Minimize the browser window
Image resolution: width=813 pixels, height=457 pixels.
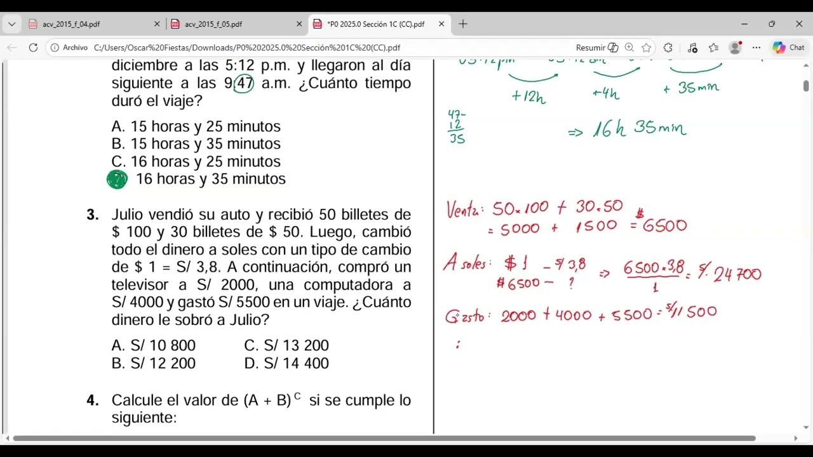(x=744, y=24)
